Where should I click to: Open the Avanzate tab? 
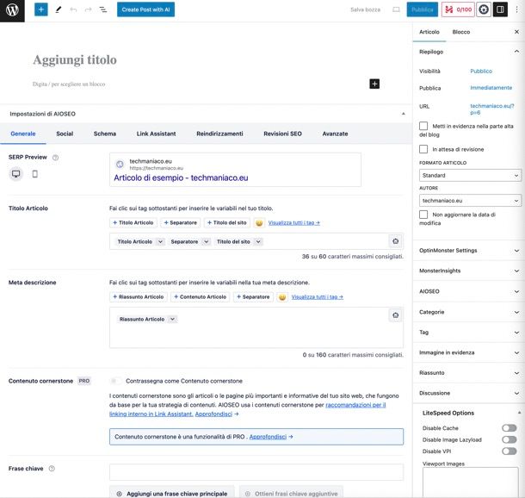tap(335, 134)
